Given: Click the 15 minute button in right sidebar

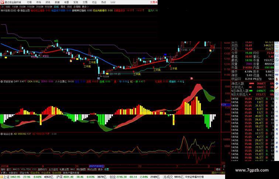Looking at the screenshot, I should (x=277, y=112).
